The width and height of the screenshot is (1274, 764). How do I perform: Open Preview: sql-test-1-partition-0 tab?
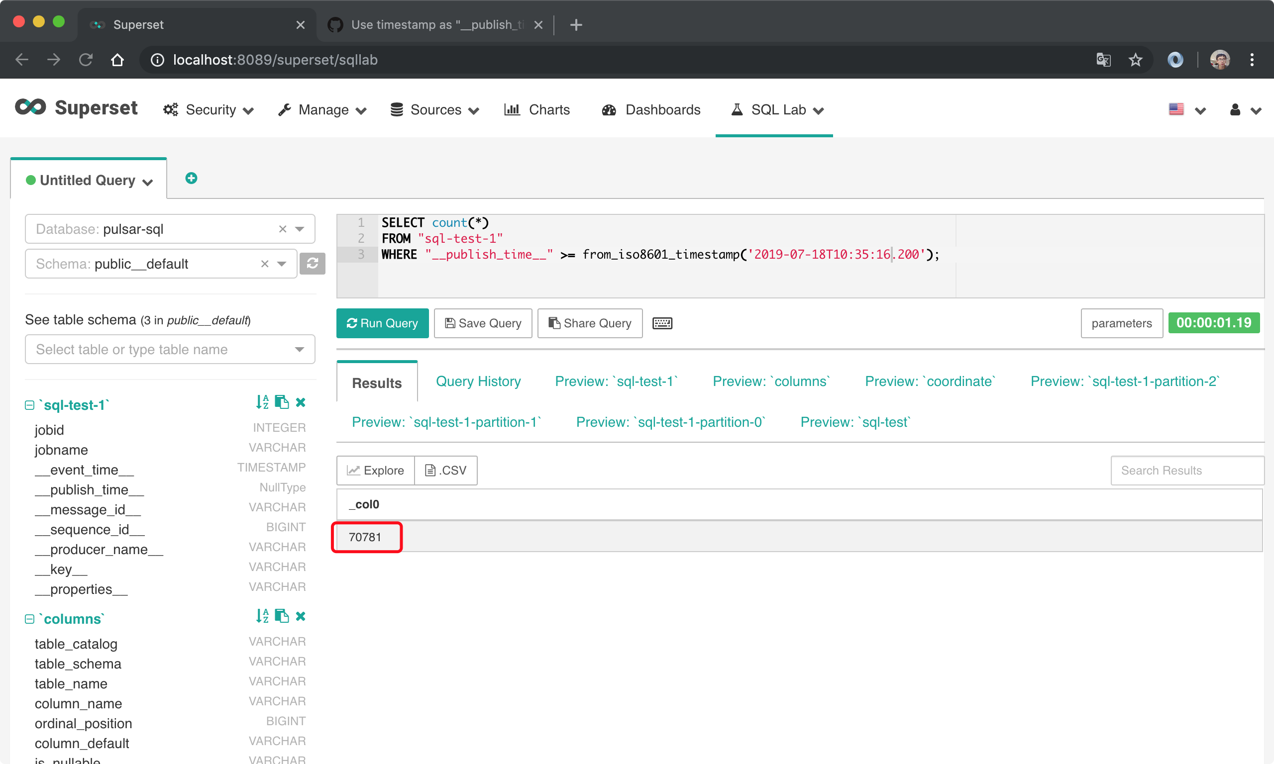coord(670,422)
